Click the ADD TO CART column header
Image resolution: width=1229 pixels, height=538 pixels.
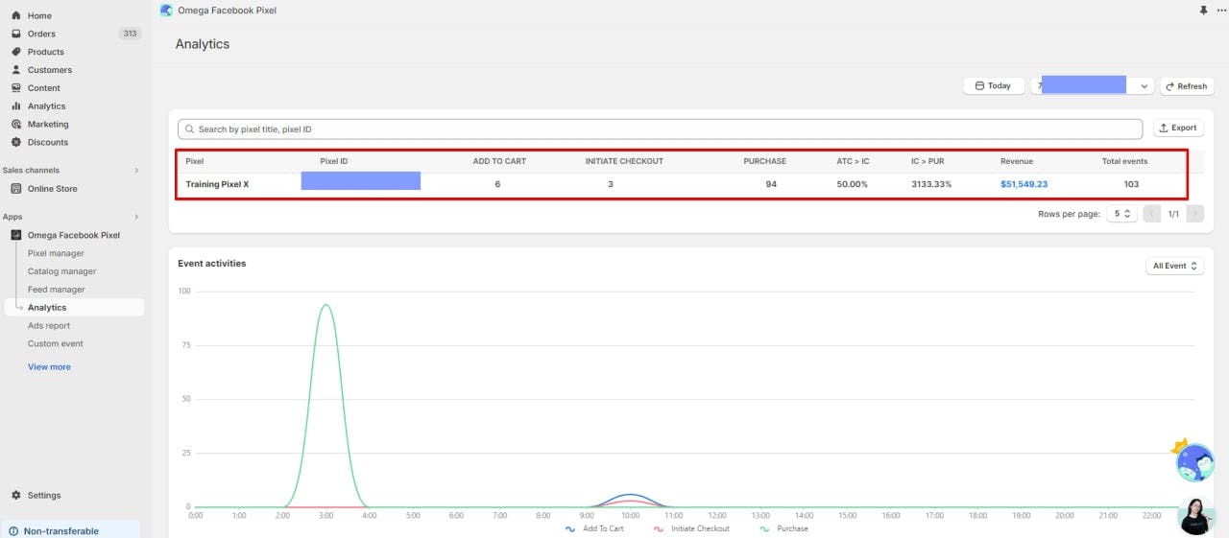click(499, 161)
